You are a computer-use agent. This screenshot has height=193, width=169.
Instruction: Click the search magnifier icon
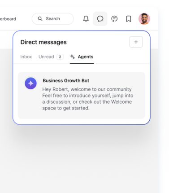click(x=40, y=19)
